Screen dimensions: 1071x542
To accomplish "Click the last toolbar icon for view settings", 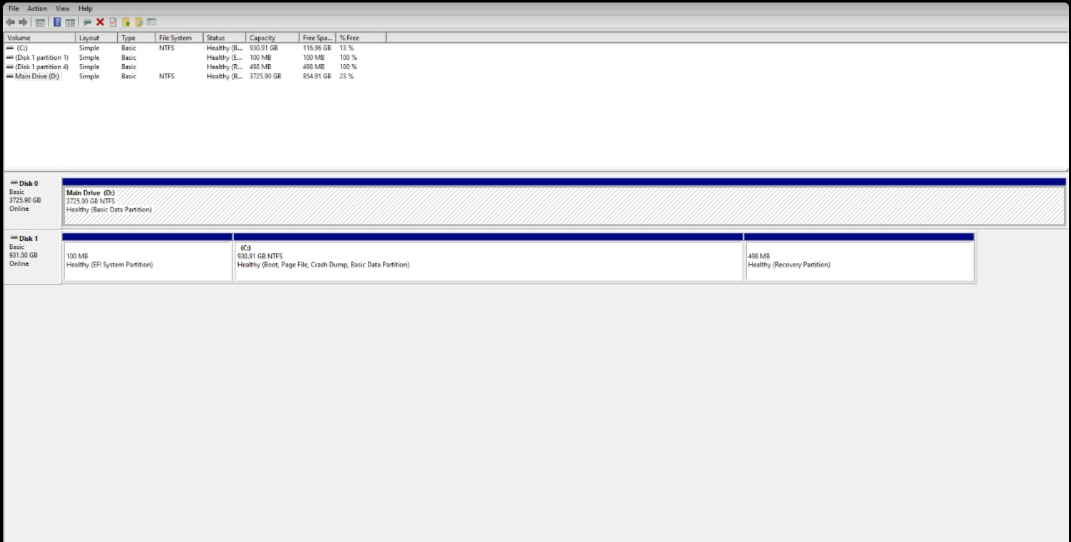I will [x=151, y=22].
